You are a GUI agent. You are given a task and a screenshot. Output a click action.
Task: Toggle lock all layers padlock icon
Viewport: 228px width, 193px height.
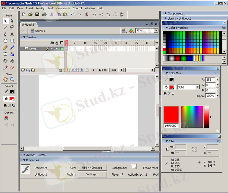pos(57,43)
